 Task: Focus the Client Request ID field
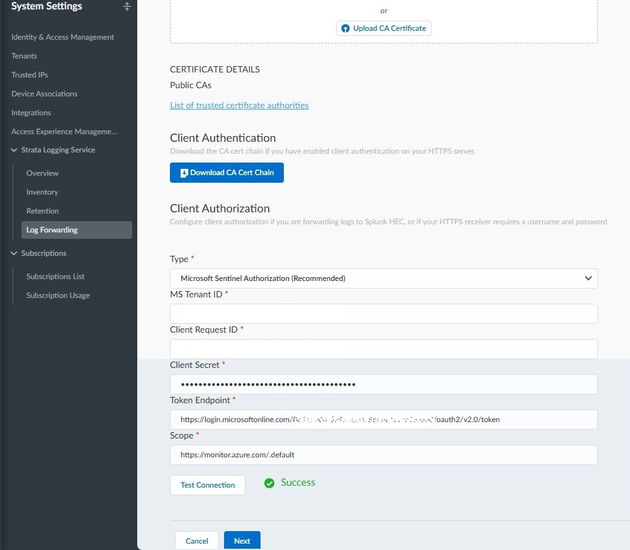click(384, 349)
